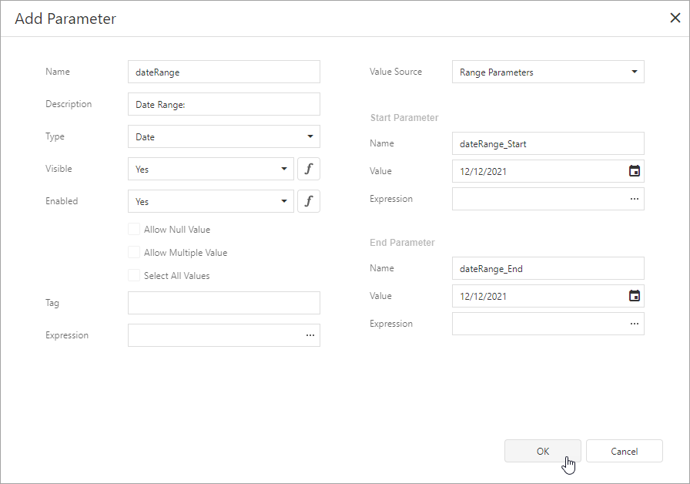
Task: Check Allow Multiple Value option
Action: tap(133, 252)
